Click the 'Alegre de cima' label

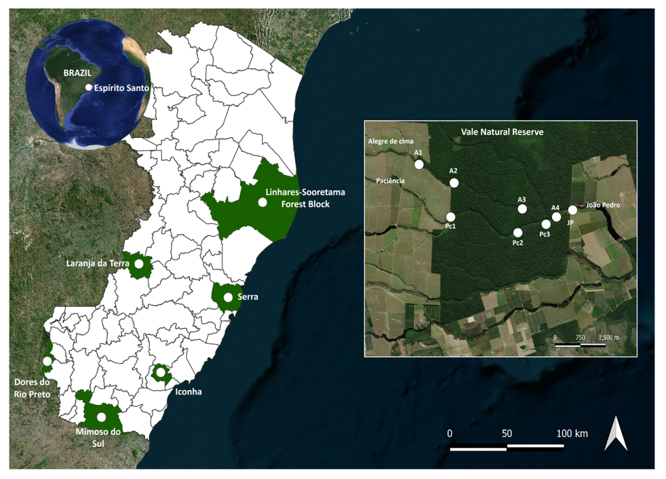(391, 141)
